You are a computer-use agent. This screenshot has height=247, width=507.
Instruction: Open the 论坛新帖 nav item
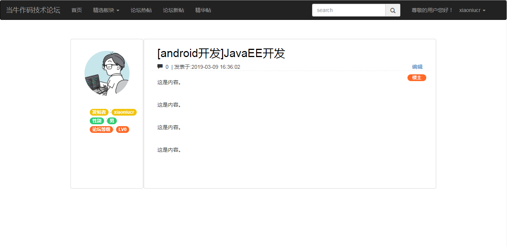click(174, 10)
